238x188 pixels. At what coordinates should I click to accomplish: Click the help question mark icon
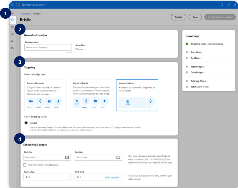coord(229,5)
